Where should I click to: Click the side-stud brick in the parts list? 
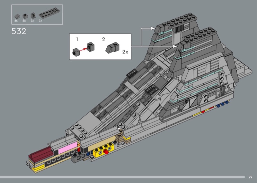click(x=32, y=15)
